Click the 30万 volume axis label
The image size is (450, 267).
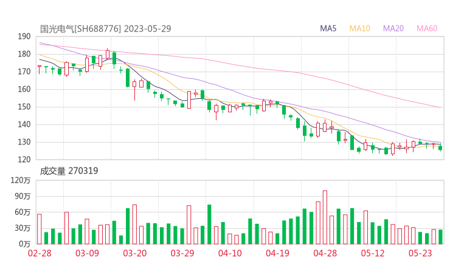coord(22,228)
